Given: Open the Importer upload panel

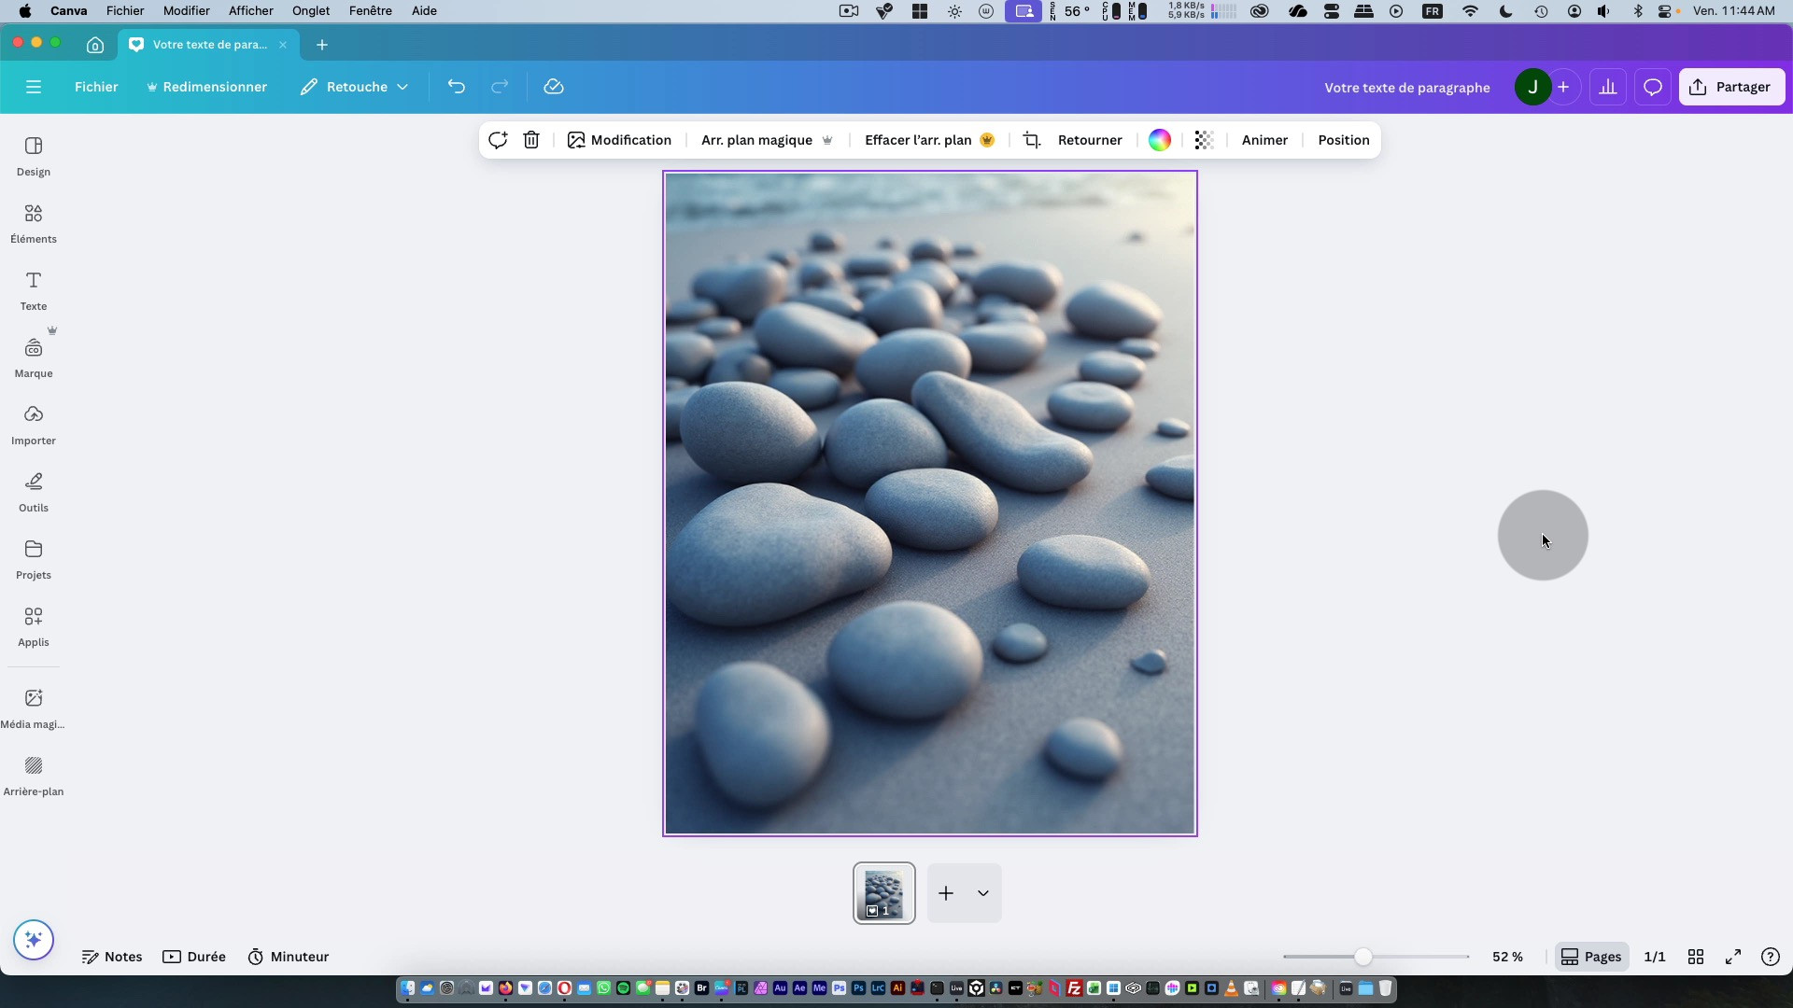Looking at the screenshot, I should pyautogui.click(x=34, y=425).
